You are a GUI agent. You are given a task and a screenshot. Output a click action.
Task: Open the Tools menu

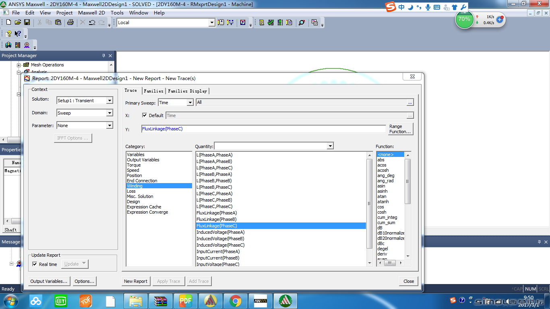point(117,12)
